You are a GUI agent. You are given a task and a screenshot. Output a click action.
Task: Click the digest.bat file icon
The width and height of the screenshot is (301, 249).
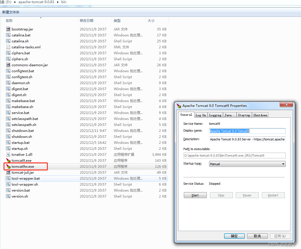pos(8,89)
